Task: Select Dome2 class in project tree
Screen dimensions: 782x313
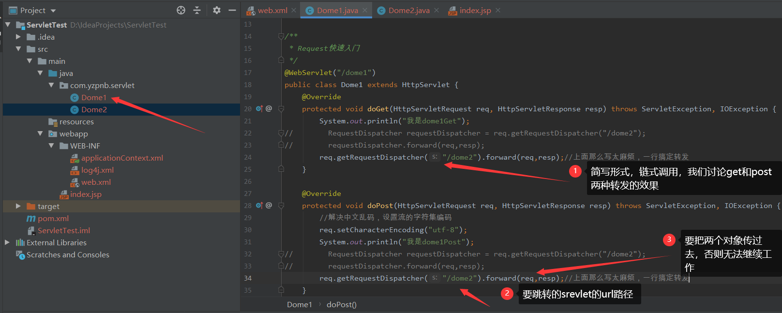Action: click(x=94, y=110)
